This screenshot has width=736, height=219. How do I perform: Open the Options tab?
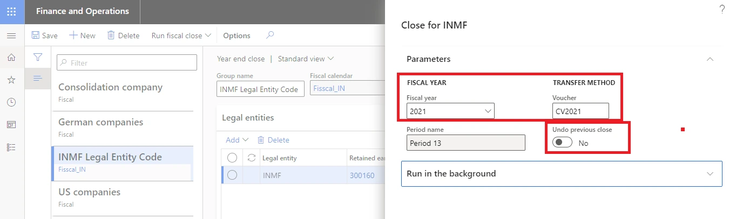237,36
